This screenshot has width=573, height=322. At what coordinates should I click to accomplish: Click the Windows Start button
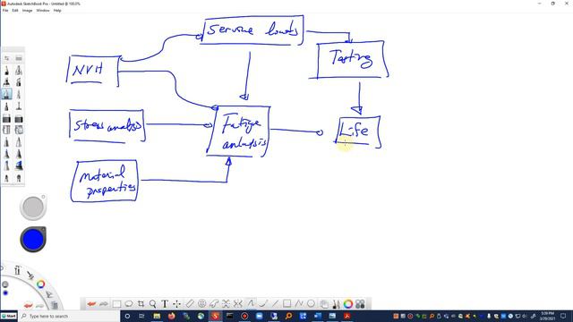[9, 316]
